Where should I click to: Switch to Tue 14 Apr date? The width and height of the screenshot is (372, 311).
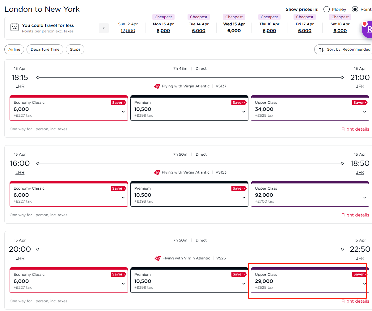[x=199, y=27]
